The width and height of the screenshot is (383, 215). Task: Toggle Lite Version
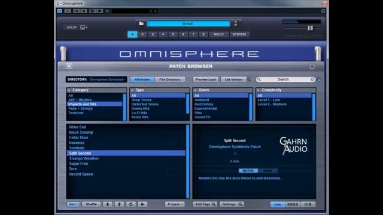tap(233, 79)
